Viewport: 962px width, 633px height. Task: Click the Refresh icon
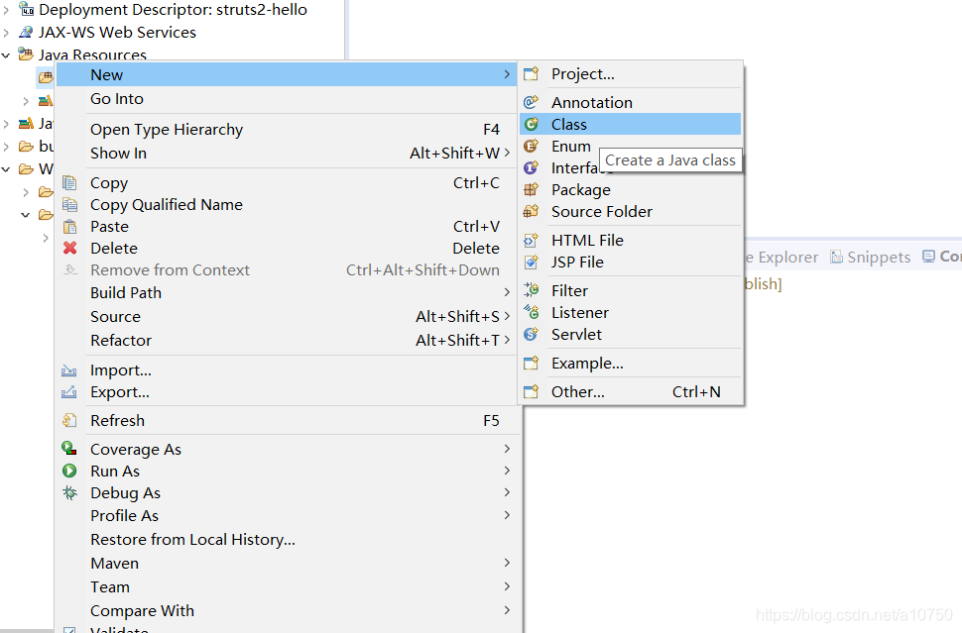click(x=69, y=420)
